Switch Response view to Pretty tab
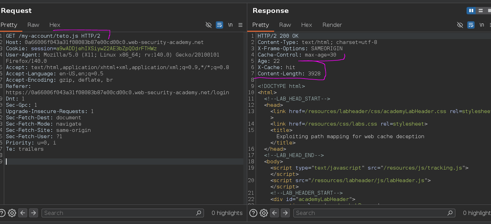The height and width of the screenshot is (224, 491). click(x=261, y=25)
